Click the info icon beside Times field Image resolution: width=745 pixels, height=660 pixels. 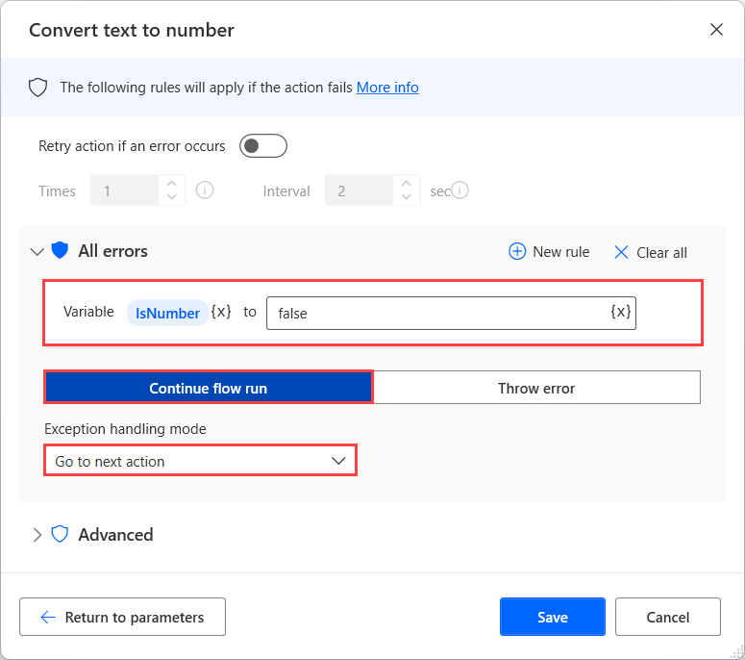click(x=204, y=190)
